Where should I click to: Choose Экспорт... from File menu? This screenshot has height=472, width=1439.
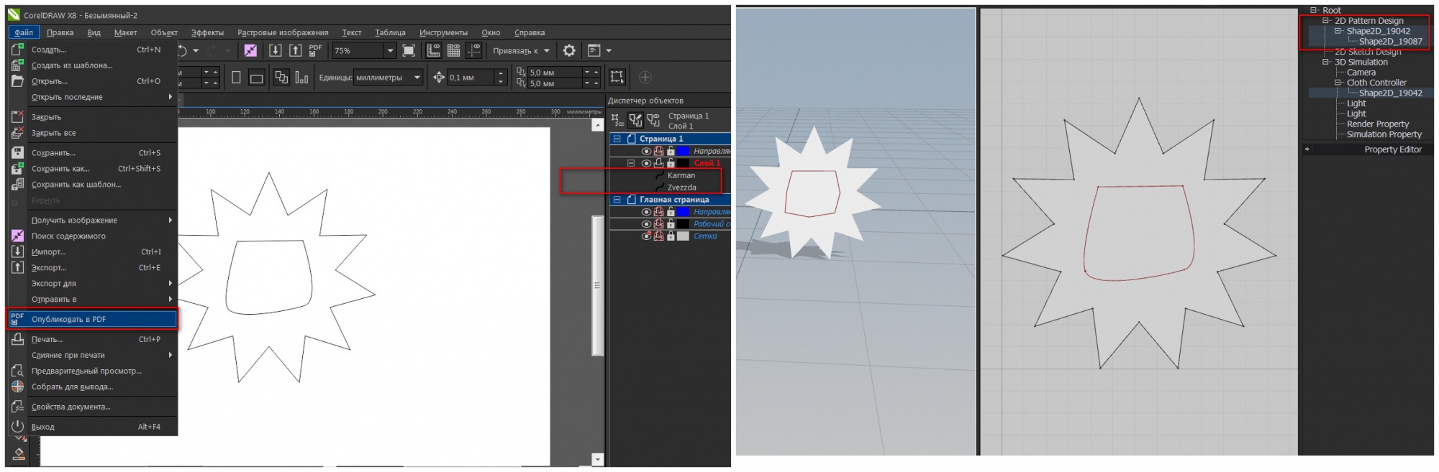click(x=92, y=267)
